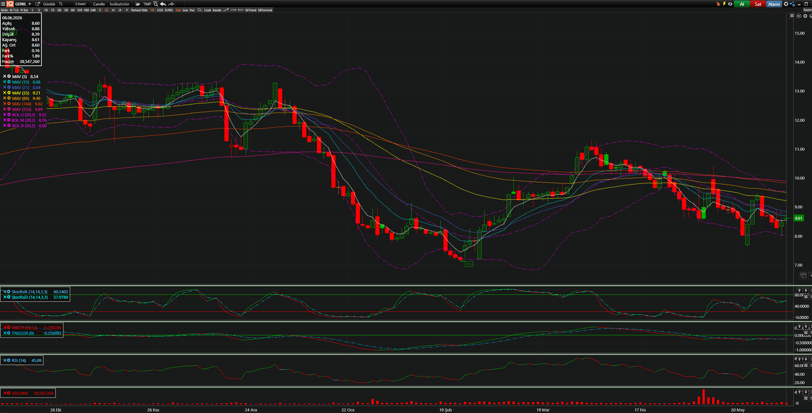Remove the MAV (233) indicator
The height and width of the screenshot is (413, 812).
4,109
